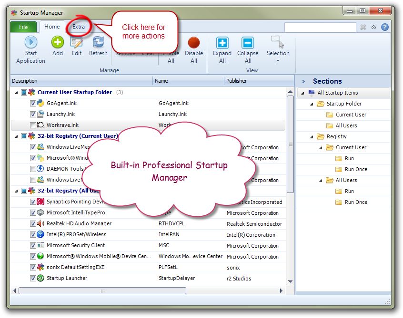The width and height of the screenshot is (403, 318).
Task: Collapse All groups in the list
Action: point(248,43)
